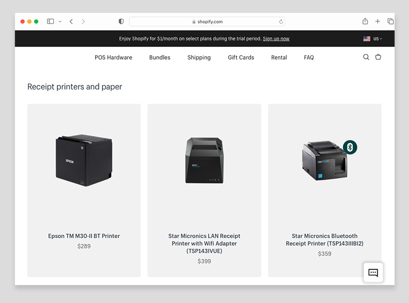Maximize the window with green button
The height and width of the screenshot is (303, 409).
(x=36, y=21)
